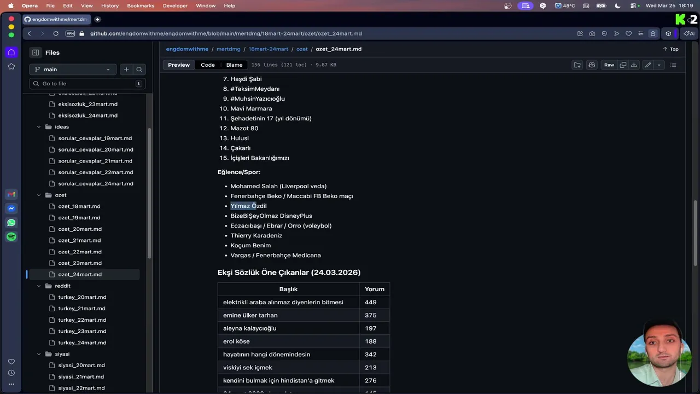This screenshot has width=700, height=394.
Task: Go to 18mart-24mart breadcrumb link
Action: coord(268,49)
